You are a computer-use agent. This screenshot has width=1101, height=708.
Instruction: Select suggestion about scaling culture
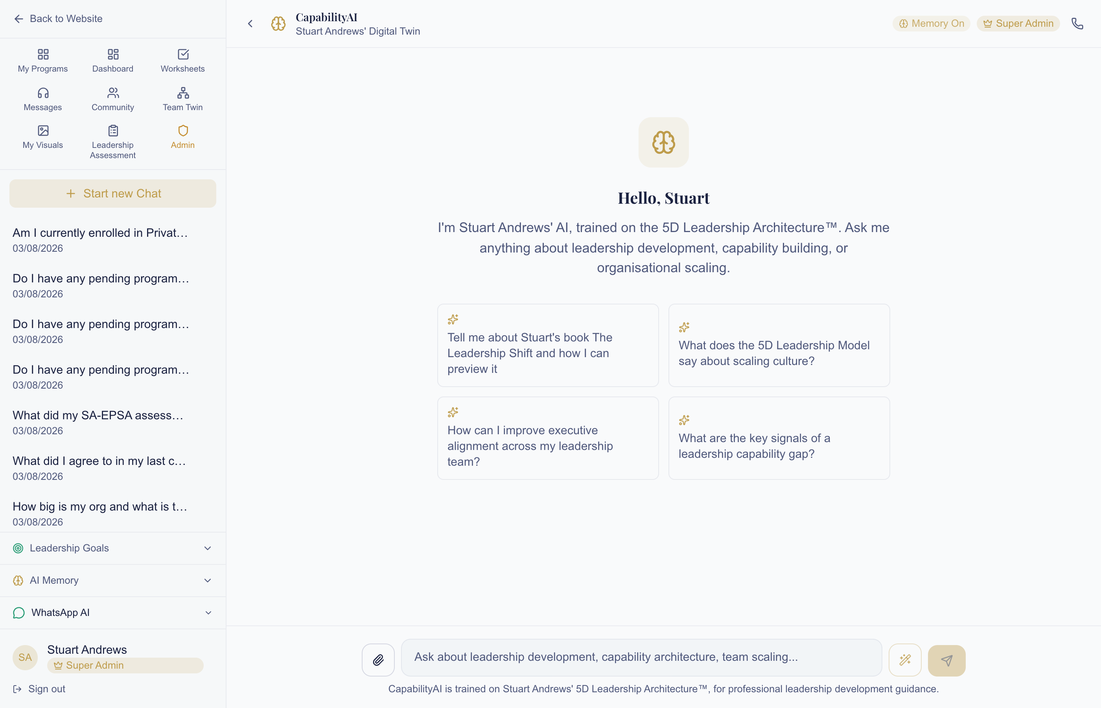779,345
